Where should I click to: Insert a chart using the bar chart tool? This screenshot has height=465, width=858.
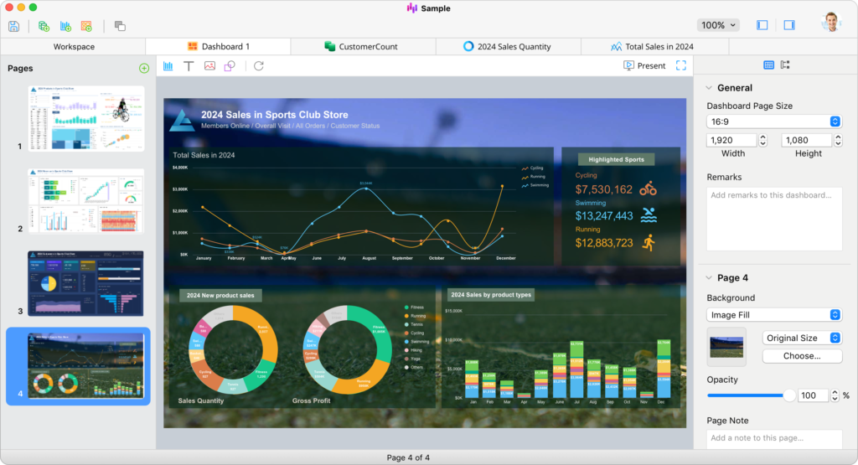pyautogui.click(x=168, y=66)
